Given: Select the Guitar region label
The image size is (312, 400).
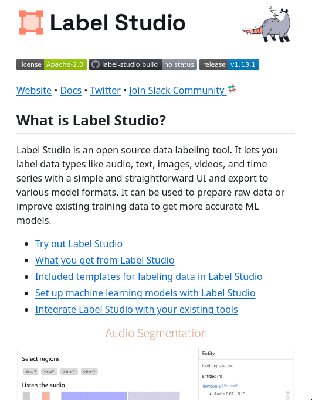Looking at the screenshot, I should [x=69, y=371].
